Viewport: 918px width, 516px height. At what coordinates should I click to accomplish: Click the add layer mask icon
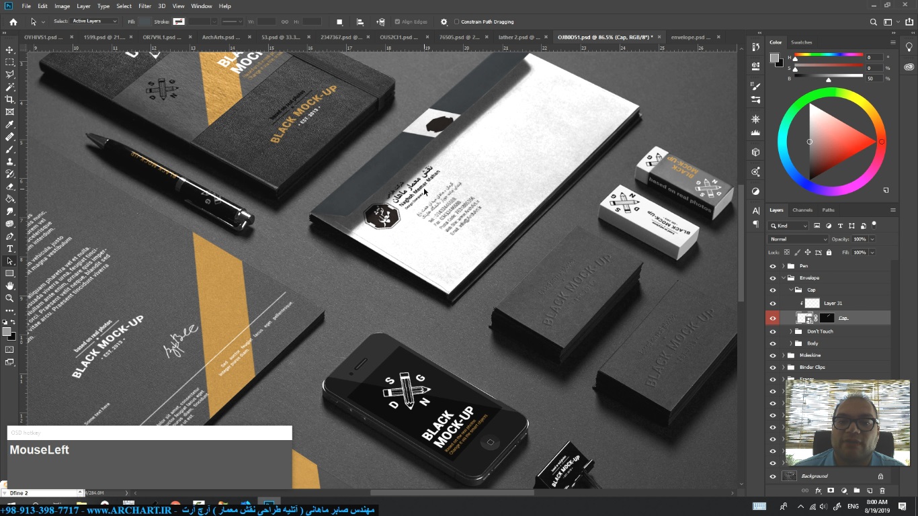point(831,490)
